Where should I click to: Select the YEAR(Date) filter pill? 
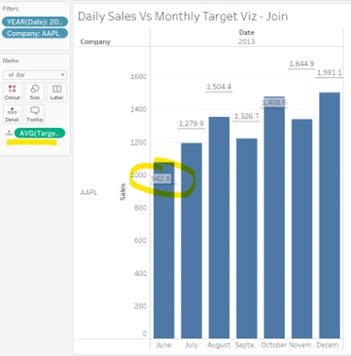coord(35,22)
